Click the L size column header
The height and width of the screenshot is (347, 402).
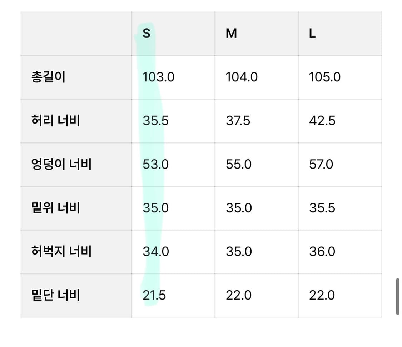point(312,34)
